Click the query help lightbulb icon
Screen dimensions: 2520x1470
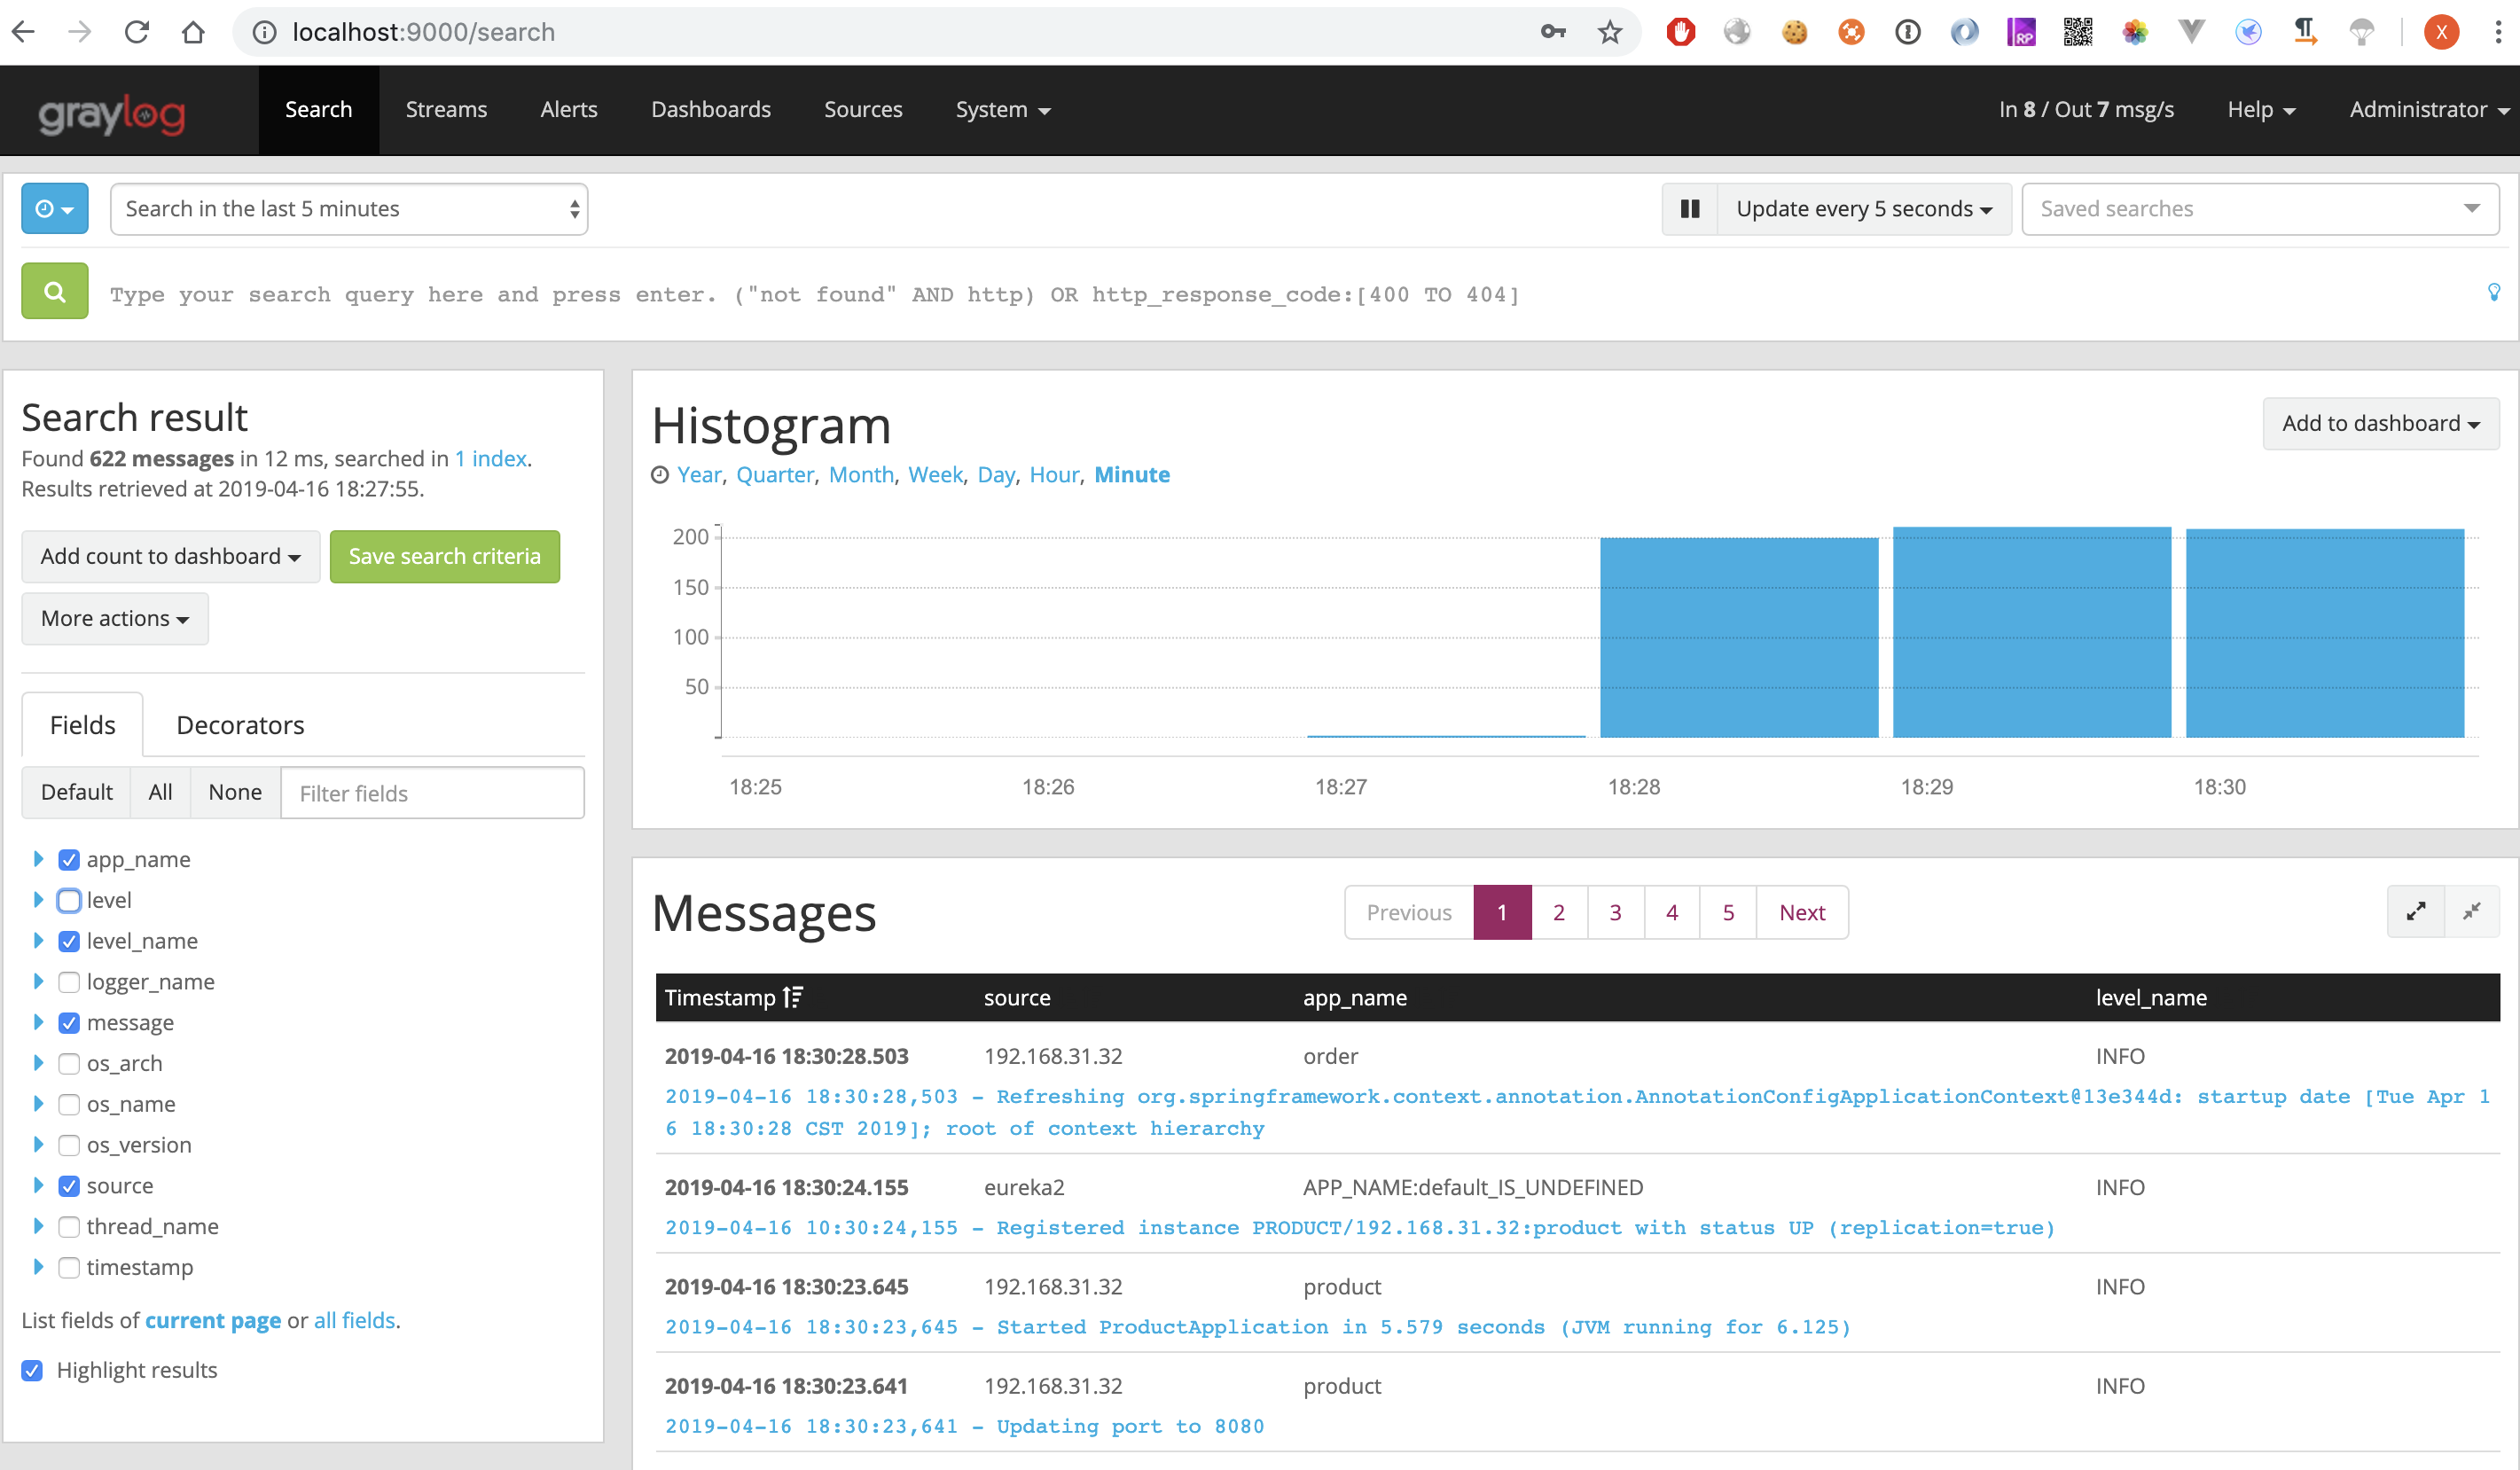pos(2493,292)
